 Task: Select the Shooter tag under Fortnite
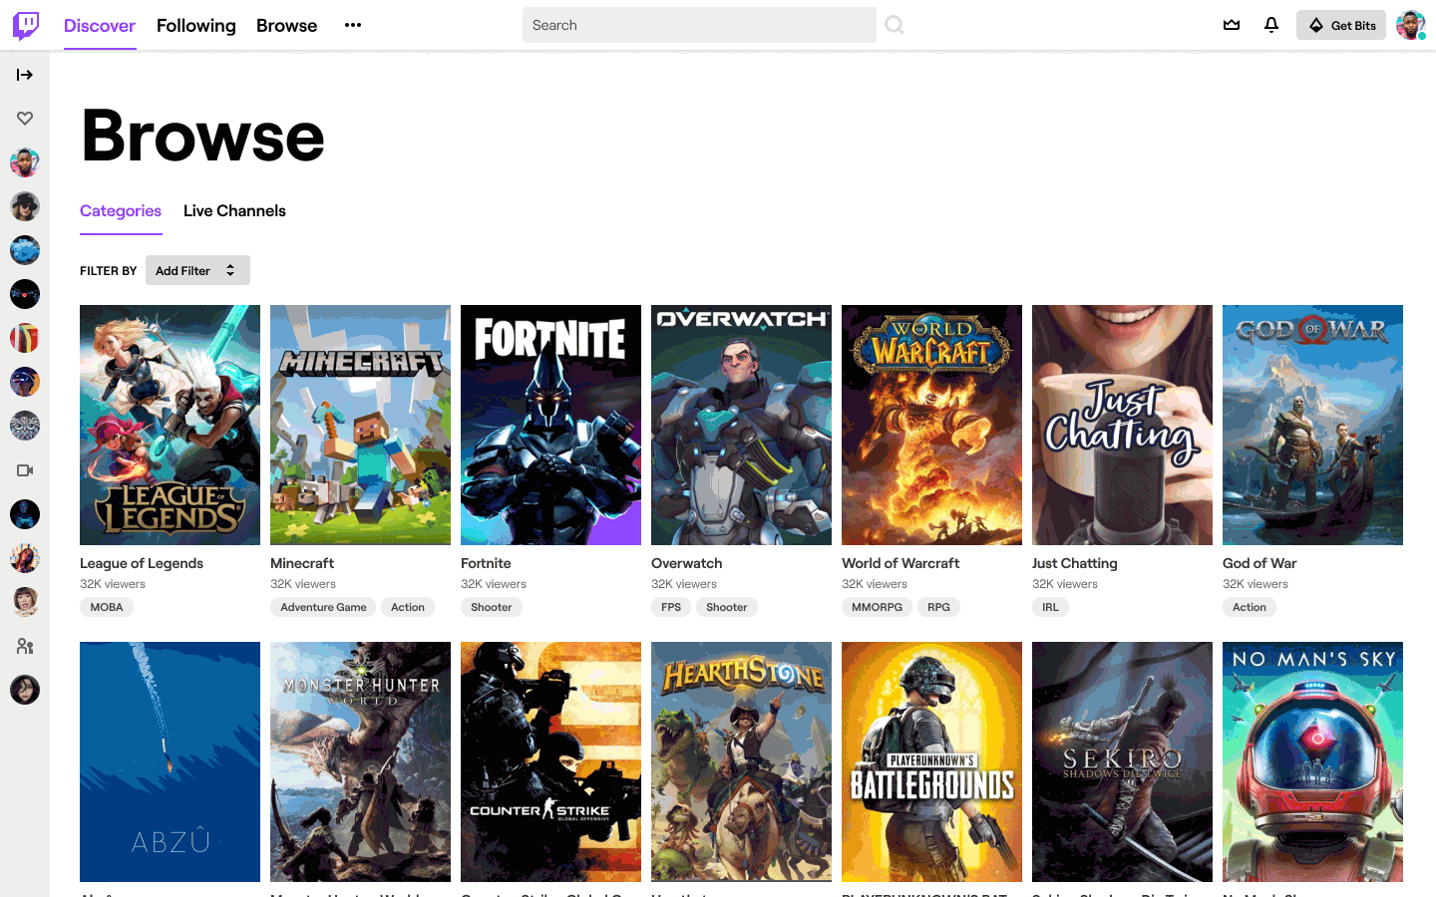tap(492, 607)
